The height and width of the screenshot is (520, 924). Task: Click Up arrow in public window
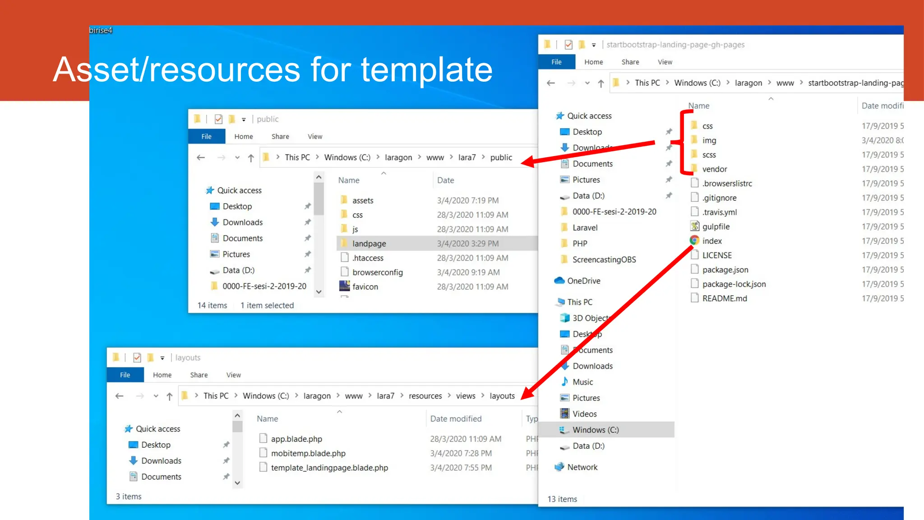[x=251, y=158]
